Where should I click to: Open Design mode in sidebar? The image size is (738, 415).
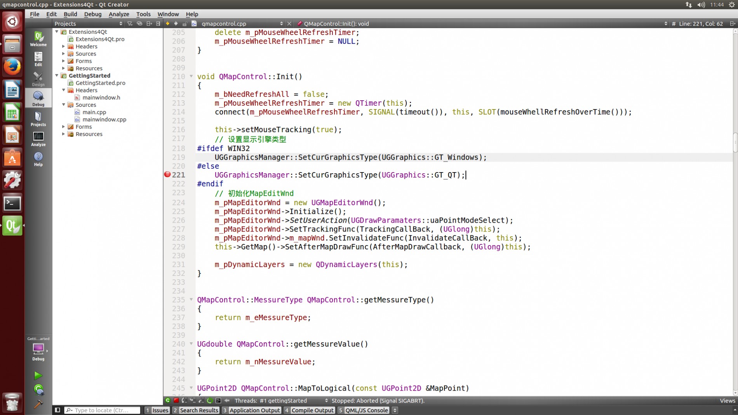pos(38,79)
